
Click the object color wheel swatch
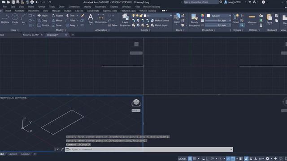click(x=202, y=16)
